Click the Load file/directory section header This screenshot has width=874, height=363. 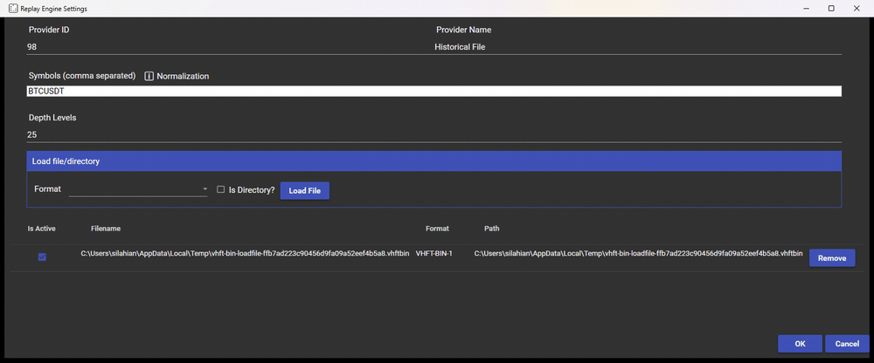[x=434, y=161]
